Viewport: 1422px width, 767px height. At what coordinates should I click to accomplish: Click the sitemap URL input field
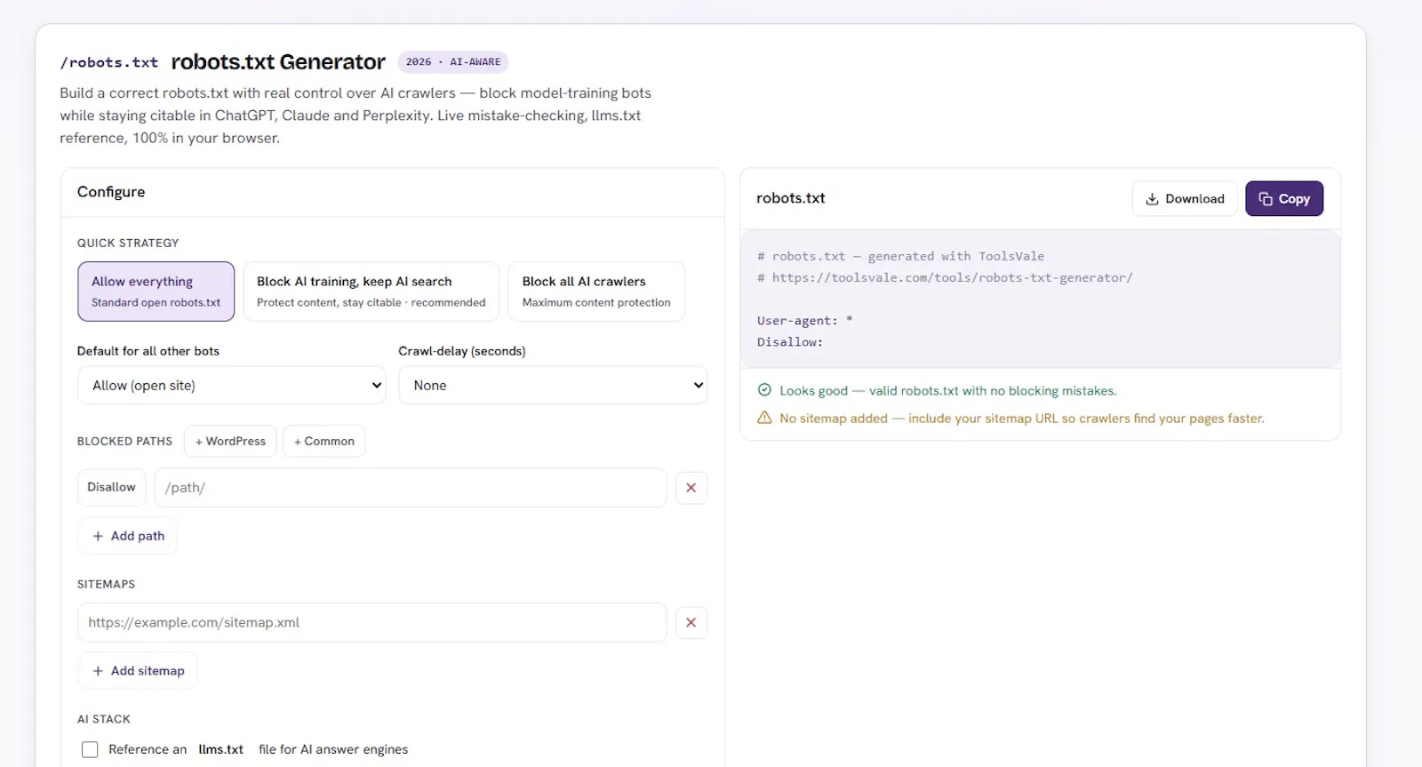[x=371, y=623]
